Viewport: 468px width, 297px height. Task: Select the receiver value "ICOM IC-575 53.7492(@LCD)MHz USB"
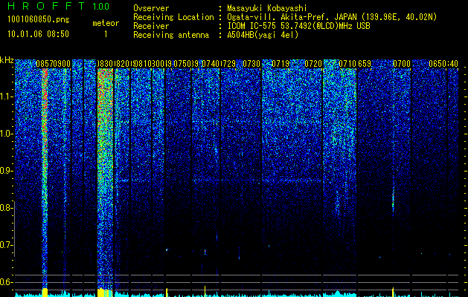[x=298, y=26]
